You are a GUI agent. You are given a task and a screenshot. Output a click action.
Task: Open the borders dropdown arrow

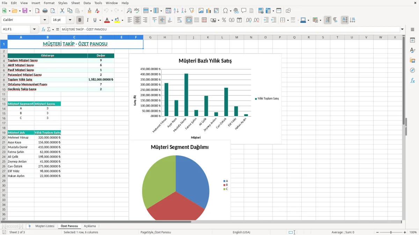tap(287, 20)
